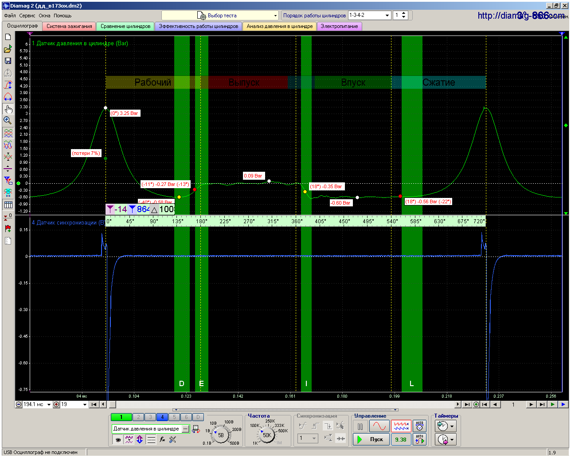Click the horizontal scrollbar thumb below oscillogram
Screen dimensions: 571x458
pos(112,404)
